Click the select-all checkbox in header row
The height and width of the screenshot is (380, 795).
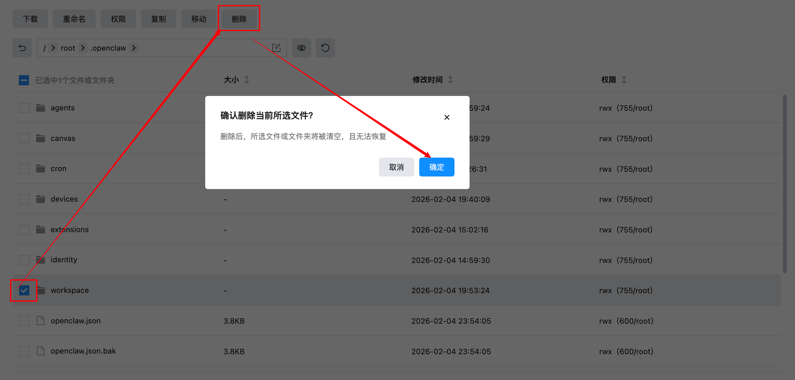[24, 80]
